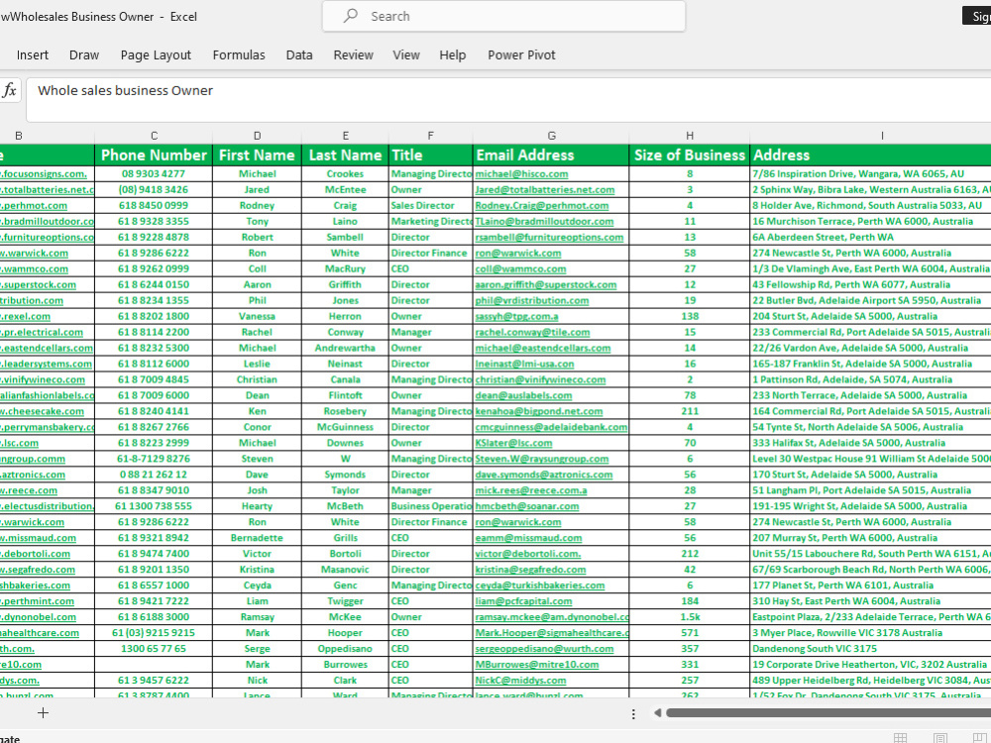Open liam@pcfcapital.com email link

pos(523,601)
